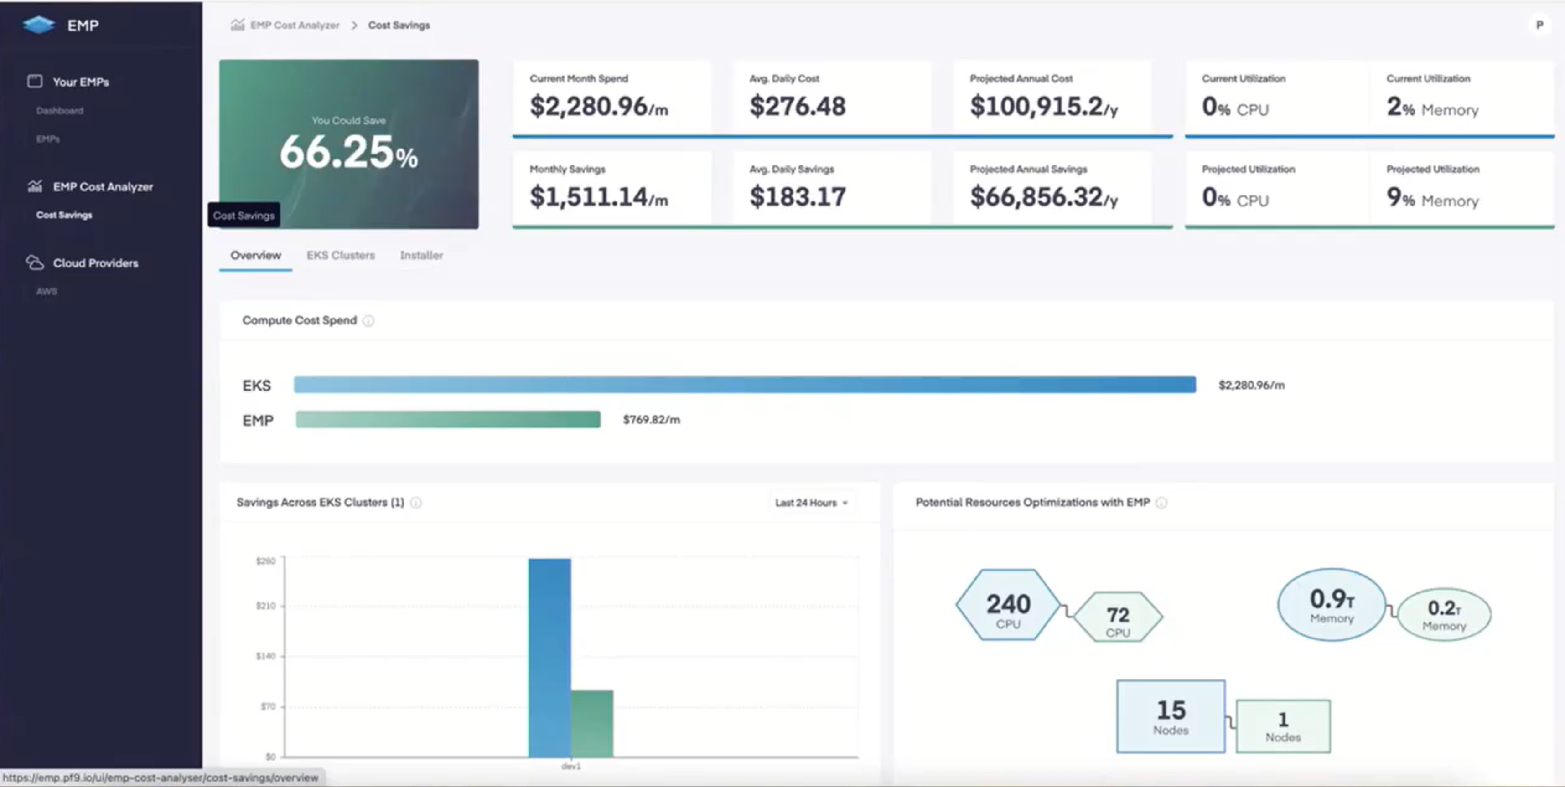This screenshot has width=1565, height=787.
Task: Click the $769.82/m label beside the EMP bar
Action: (x=651, y=420)
